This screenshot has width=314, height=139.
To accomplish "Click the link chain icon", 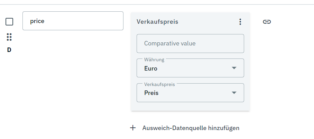I will click(267, 22).
